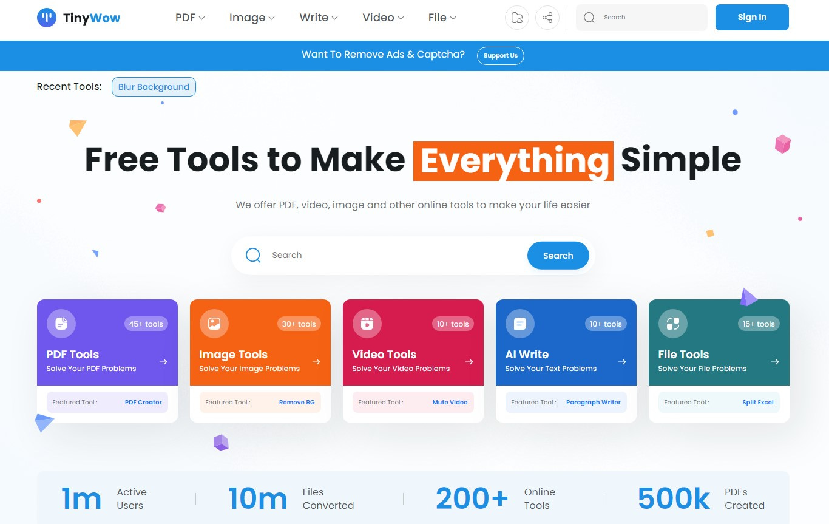The width and height of the screenshot is (829, 524).
Task: Open the File Tools card title
Action: [683, 355]
